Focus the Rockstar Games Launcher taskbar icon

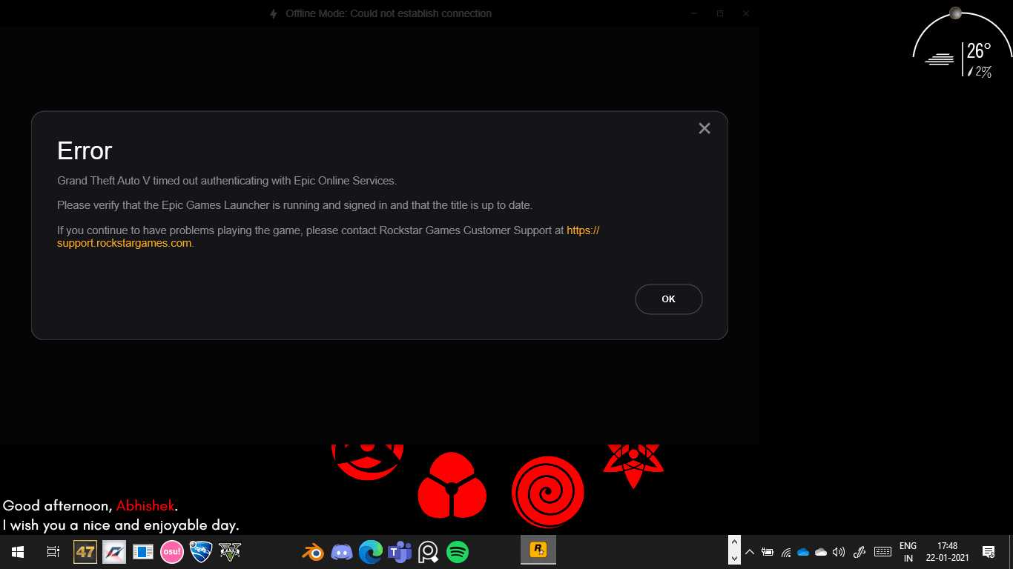538,551
